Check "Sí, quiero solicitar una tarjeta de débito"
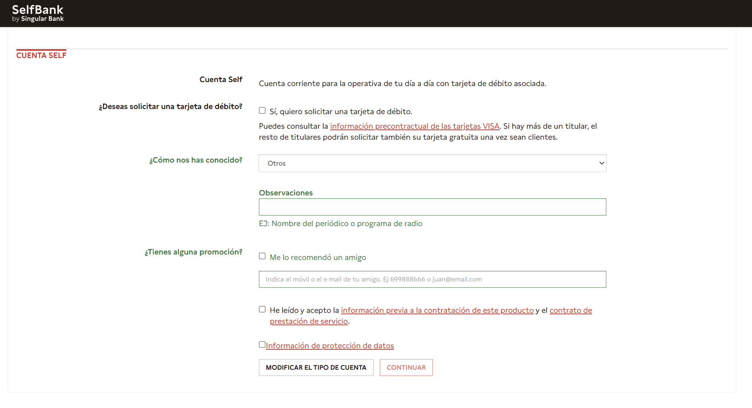 262,110
